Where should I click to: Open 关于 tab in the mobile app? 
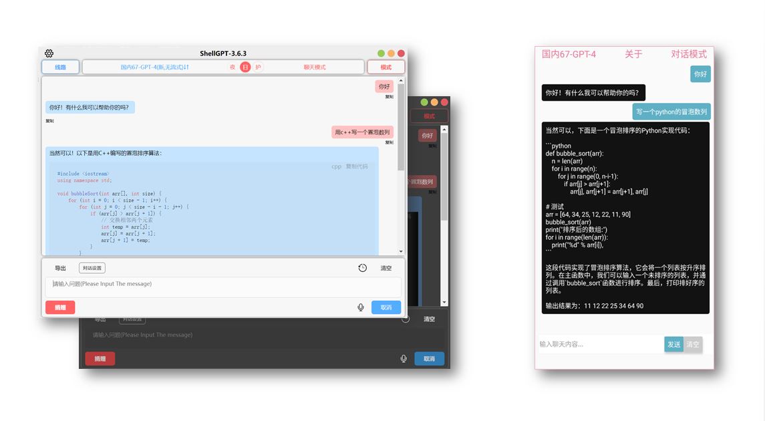[633, 54]
